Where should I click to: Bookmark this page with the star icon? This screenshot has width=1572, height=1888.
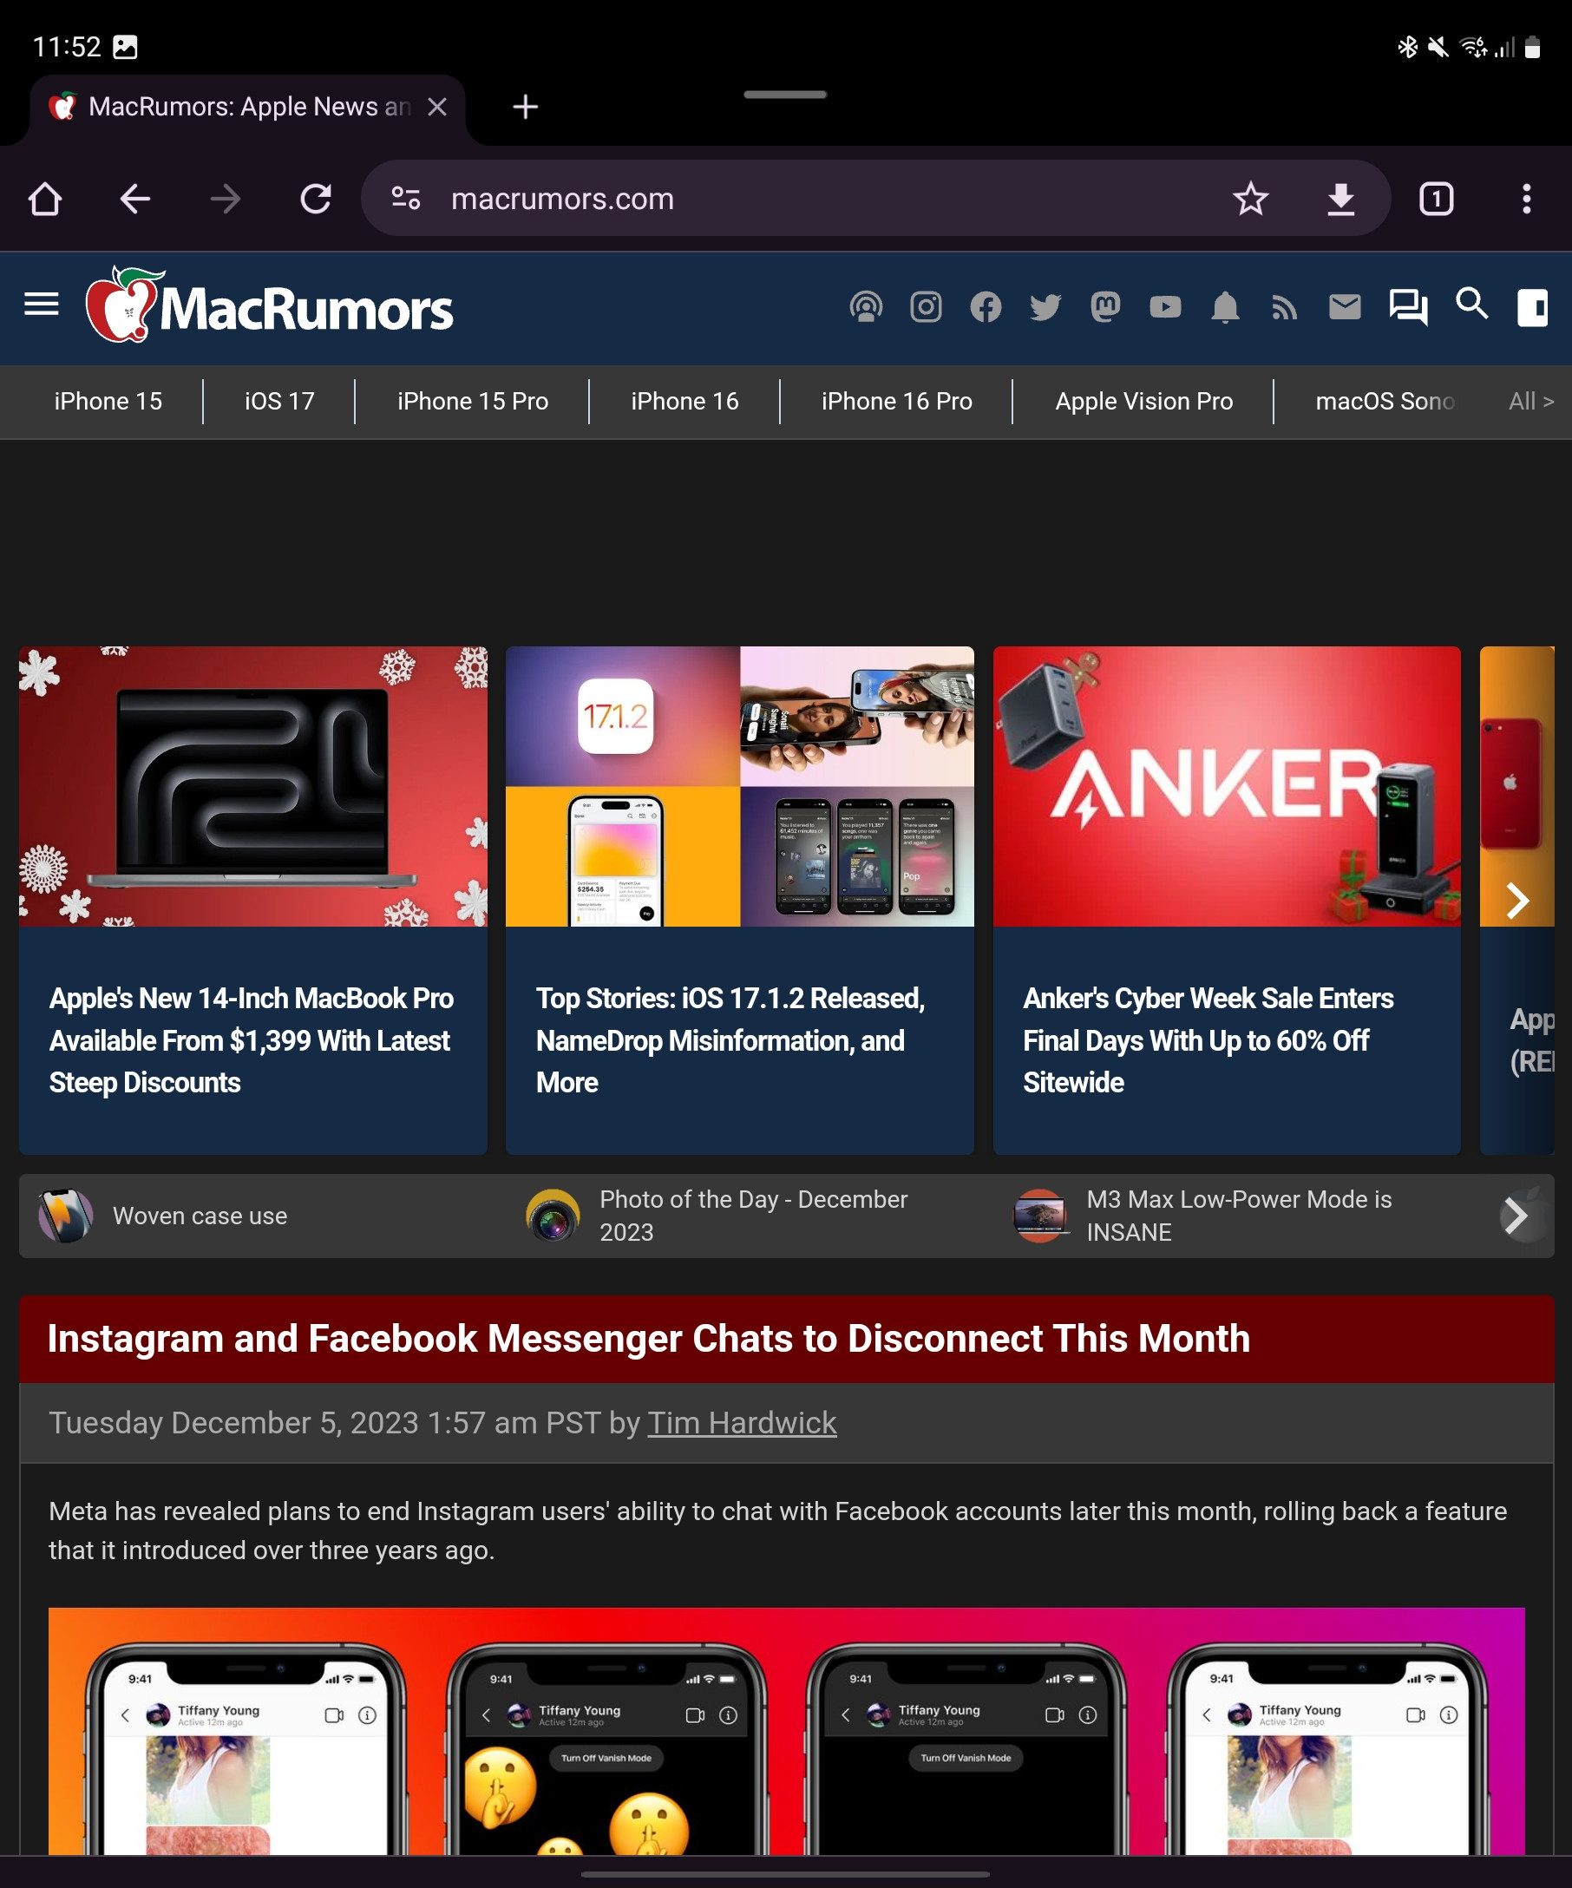click(1250, 199)
